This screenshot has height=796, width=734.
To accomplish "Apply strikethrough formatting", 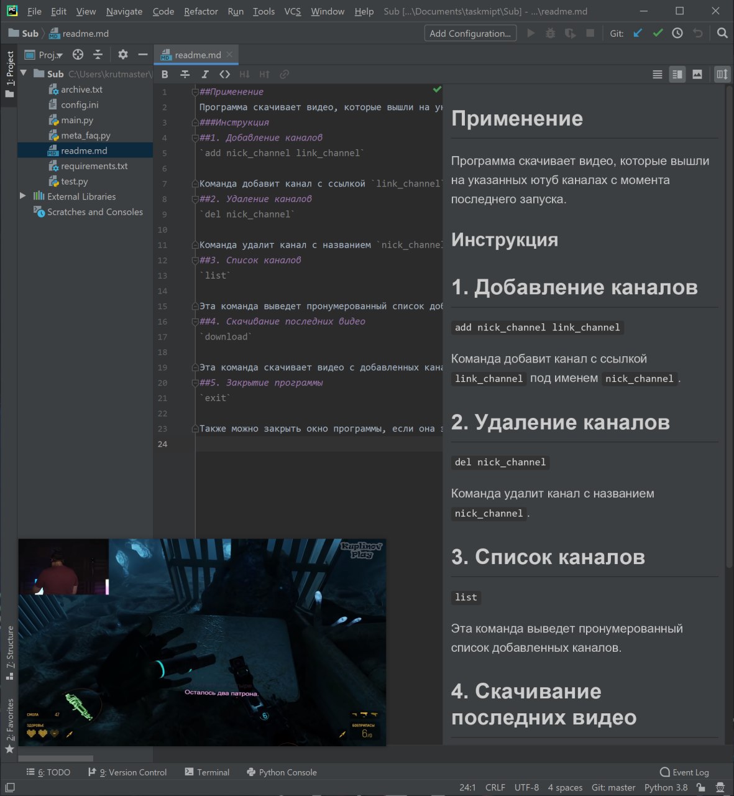I will [x=185, y=74].
